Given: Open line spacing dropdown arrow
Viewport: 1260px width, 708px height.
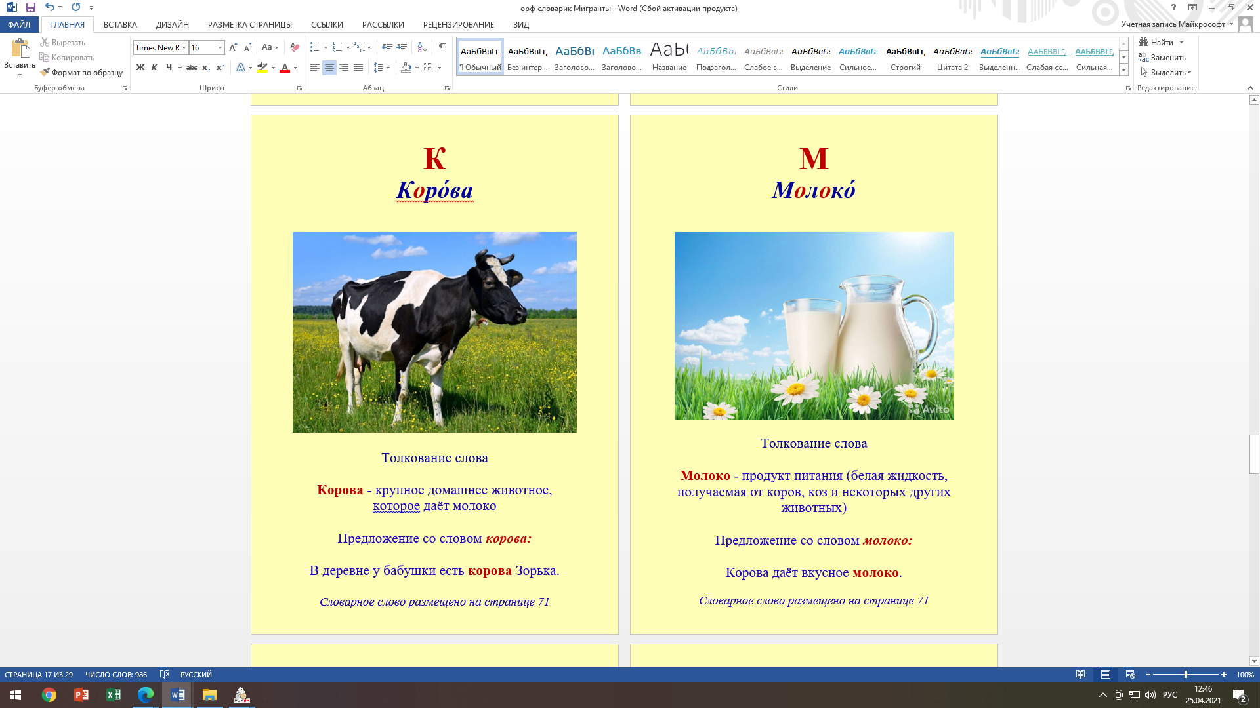Looking at the screenshot, I should 388,68.
